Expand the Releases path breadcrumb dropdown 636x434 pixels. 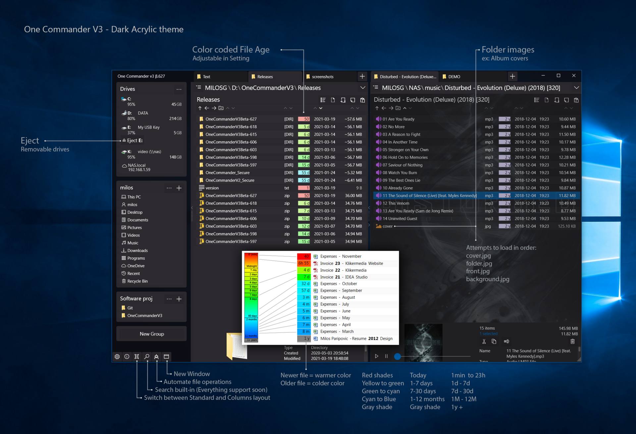(x=364, y=88)
